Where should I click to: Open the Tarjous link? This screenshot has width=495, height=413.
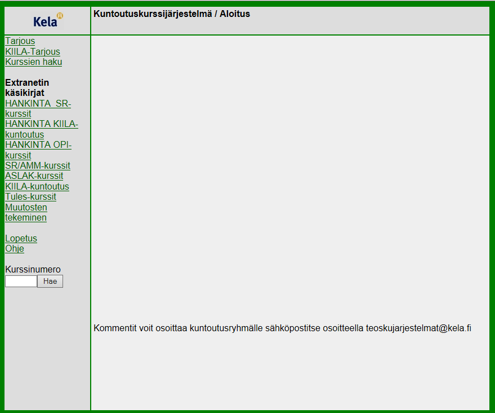coord(20,41)
